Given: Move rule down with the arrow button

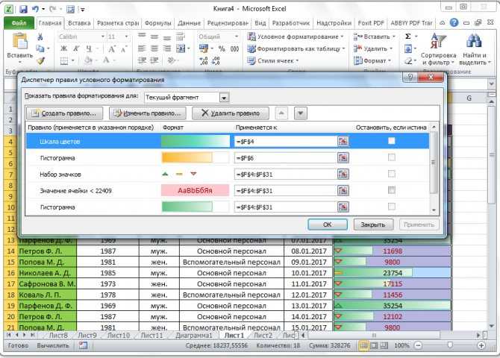Looking at the screenshot, I should coord(301,113).
